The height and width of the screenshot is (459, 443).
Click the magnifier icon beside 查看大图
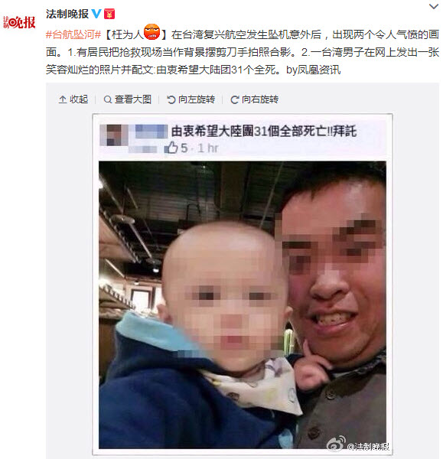[x=108, y=99]
